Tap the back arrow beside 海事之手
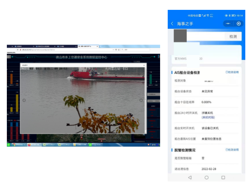The width and height of the screenshot is (251, 183). click(x=172, y=23)
